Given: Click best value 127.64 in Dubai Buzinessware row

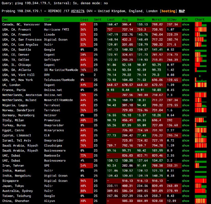Looking at the screenshot, I should [142, 161].
